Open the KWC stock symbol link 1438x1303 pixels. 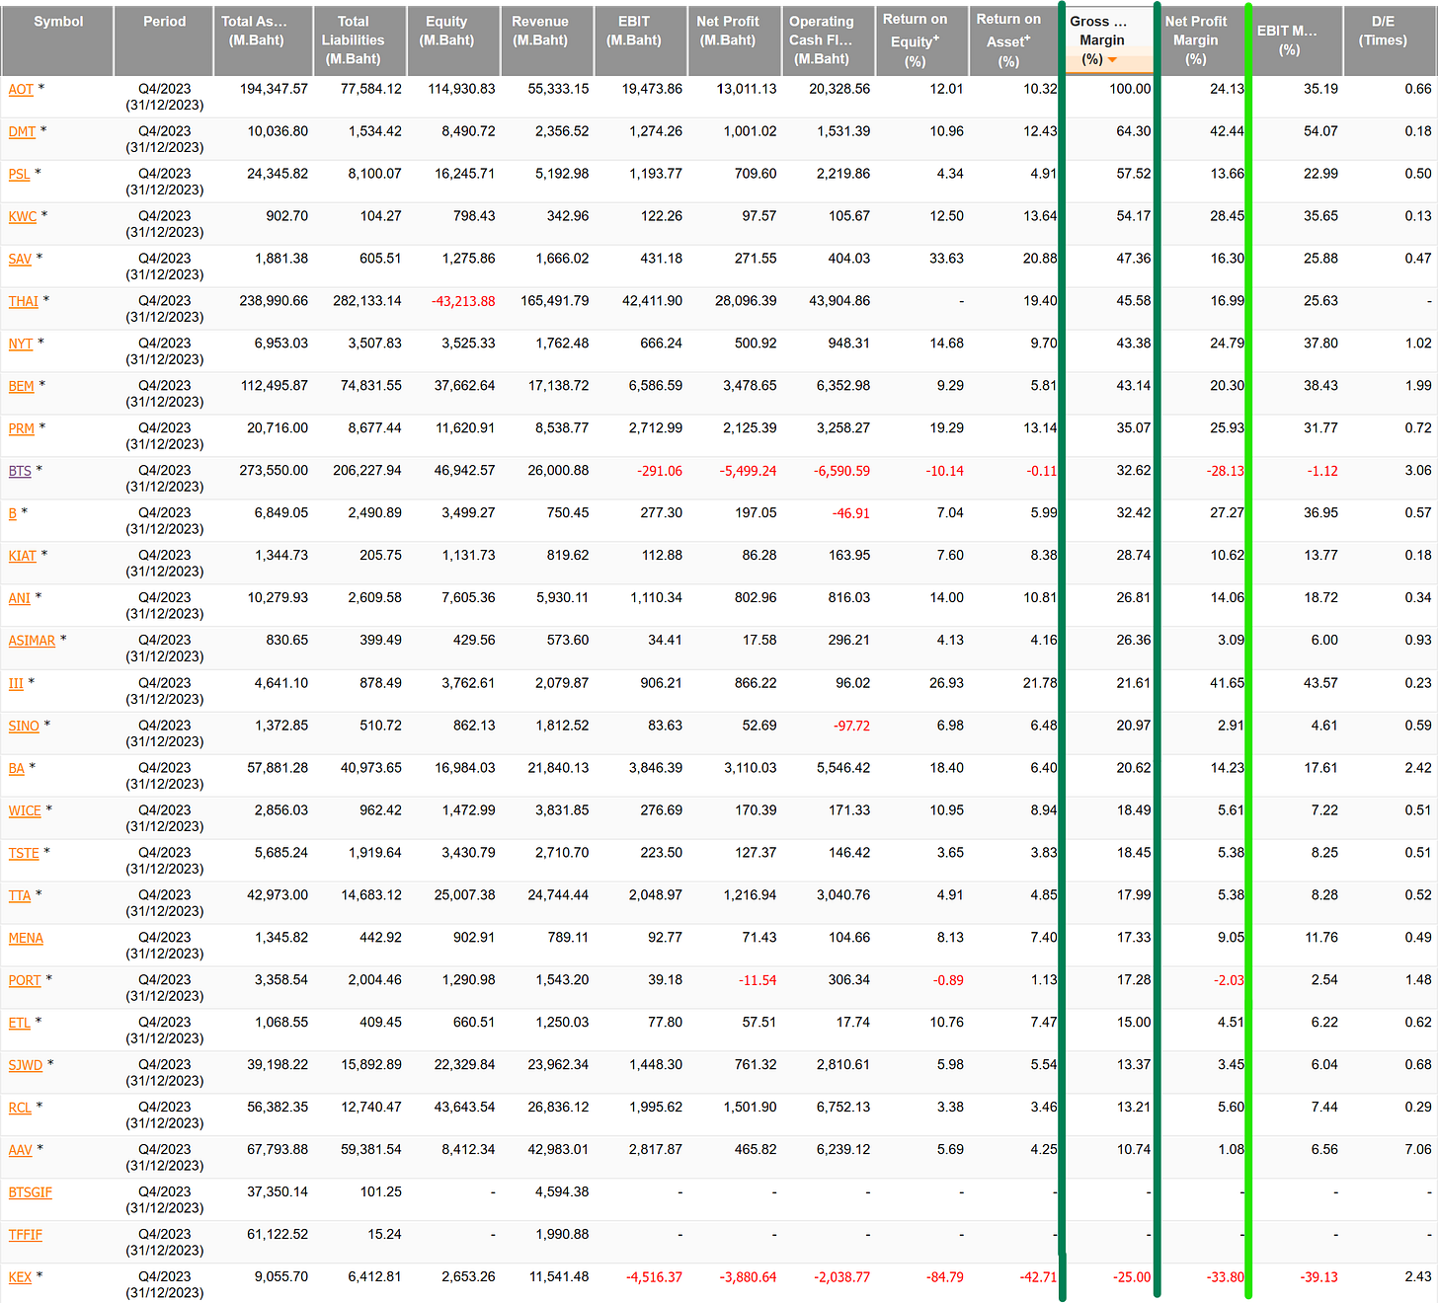click(23, 217)
